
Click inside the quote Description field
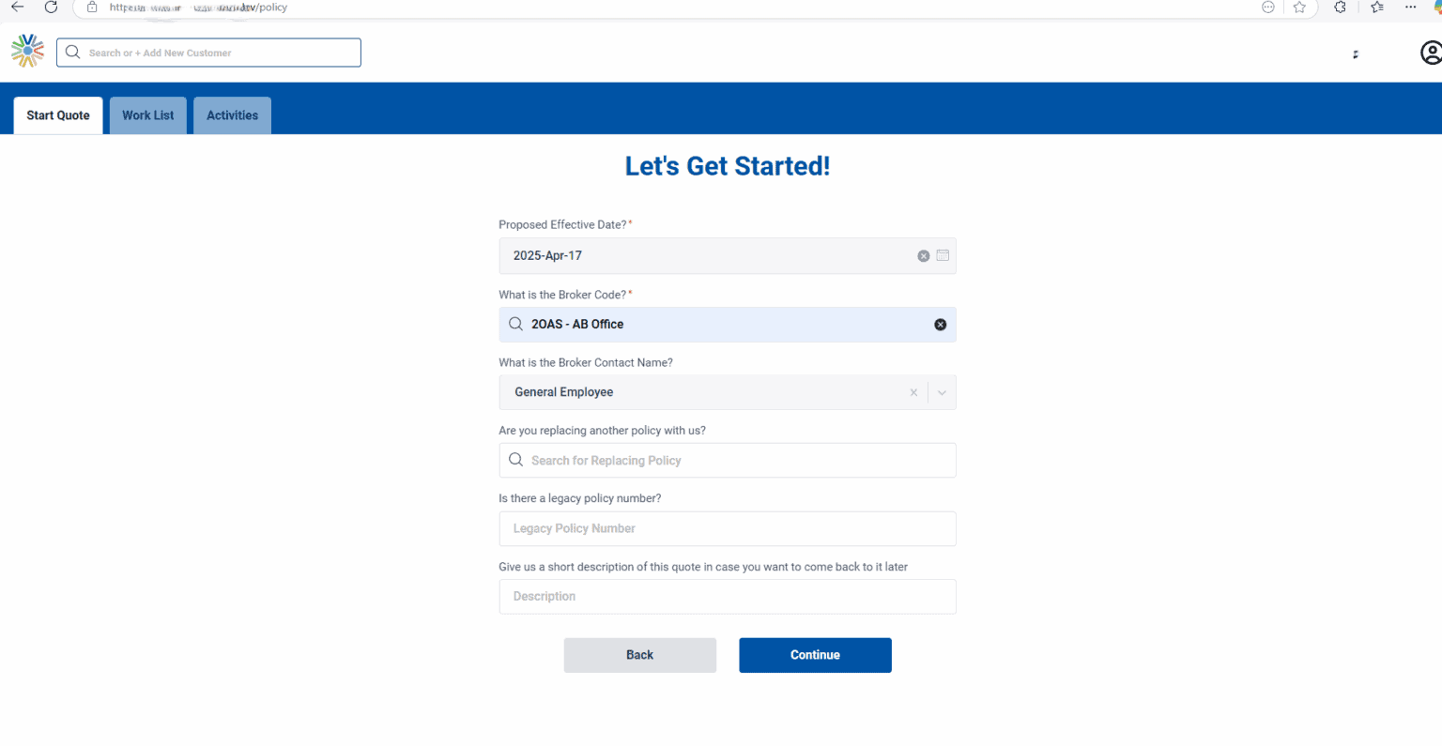coord(728,596)
